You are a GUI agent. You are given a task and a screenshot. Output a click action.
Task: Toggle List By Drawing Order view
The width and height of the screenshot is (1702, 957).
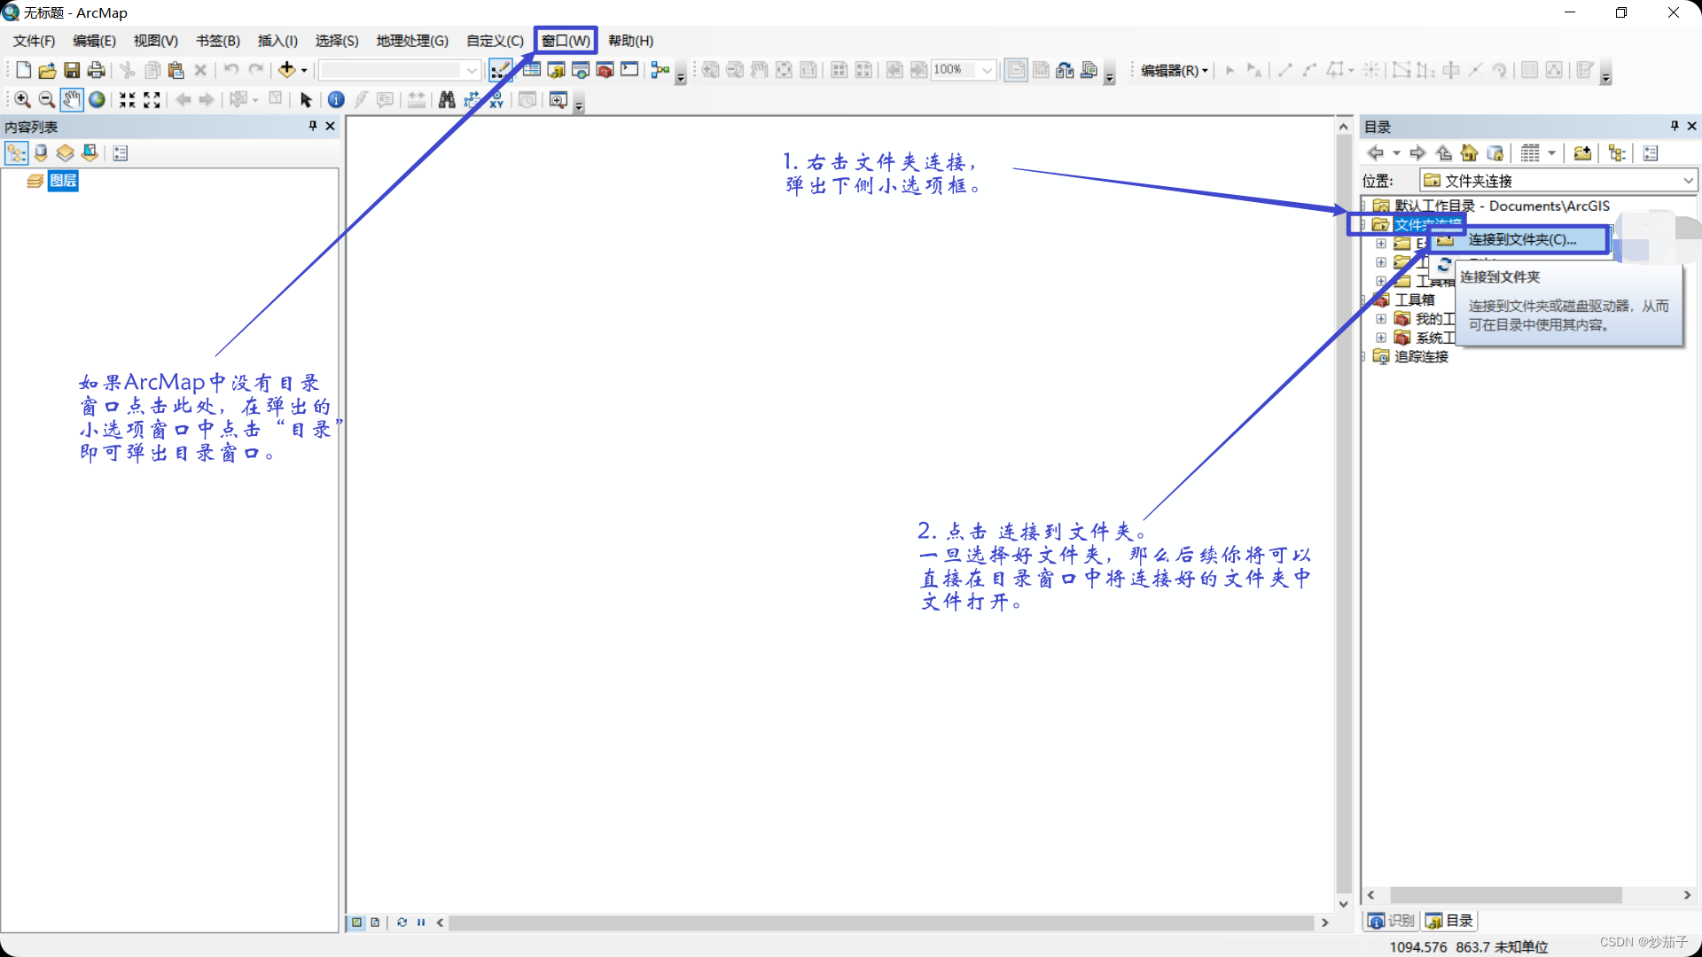tap(16, 153)
